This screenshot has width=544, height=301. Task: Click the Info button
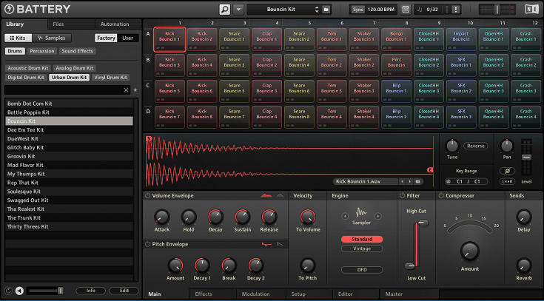91,291
